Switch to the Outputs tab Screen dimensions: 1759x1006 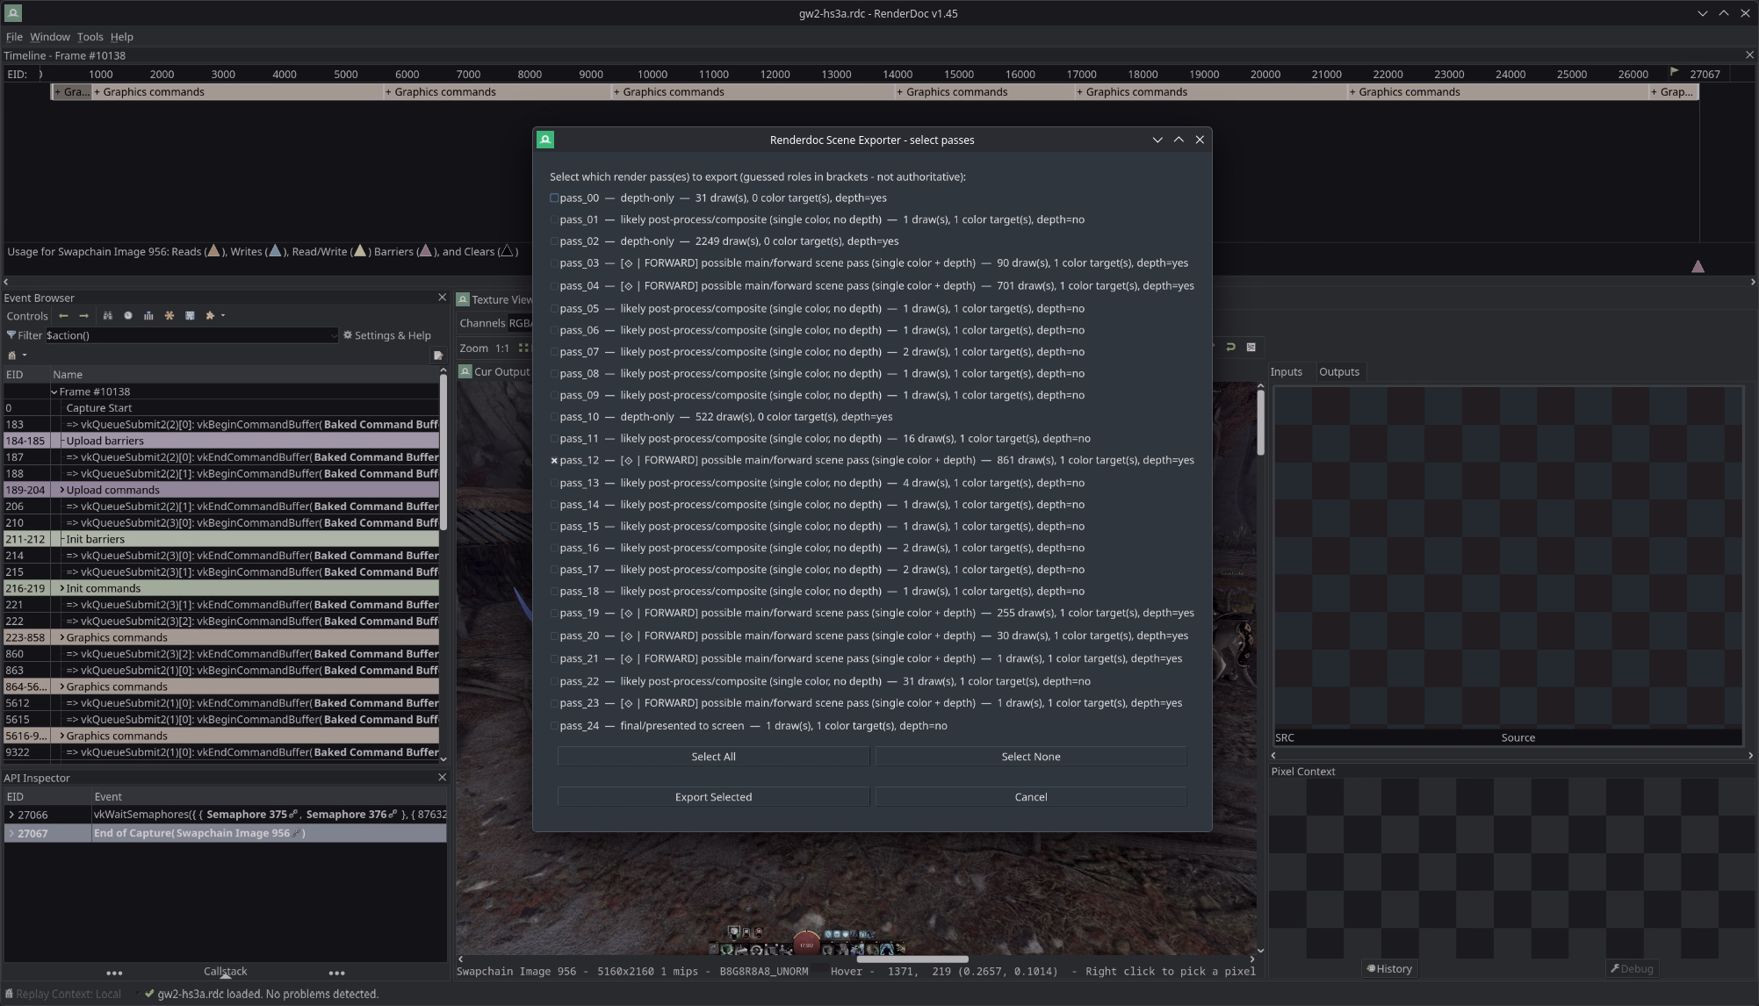(x=1339, y=372)
